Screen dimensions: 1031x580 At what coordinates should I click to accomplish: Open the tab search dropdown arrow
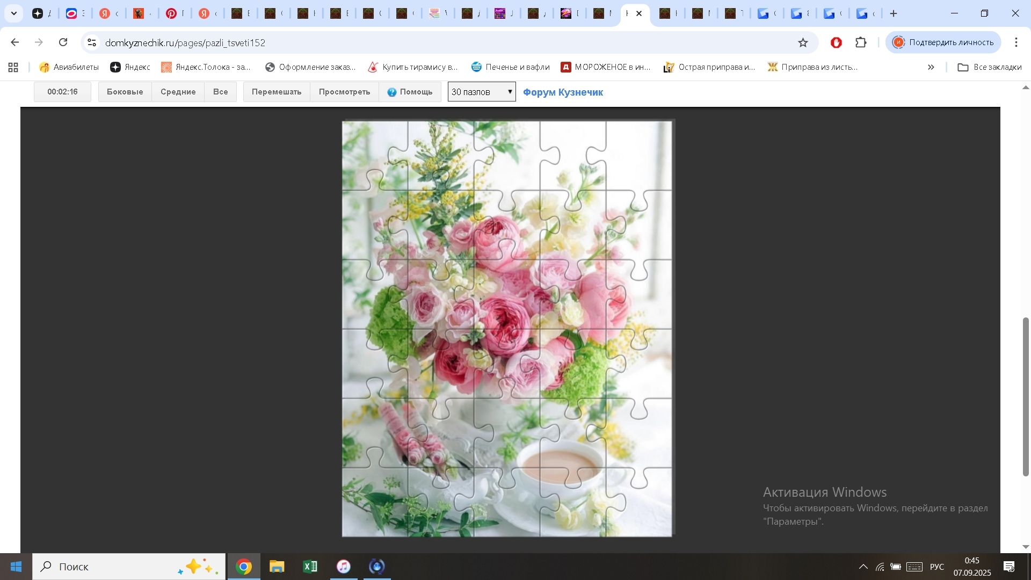14,13
